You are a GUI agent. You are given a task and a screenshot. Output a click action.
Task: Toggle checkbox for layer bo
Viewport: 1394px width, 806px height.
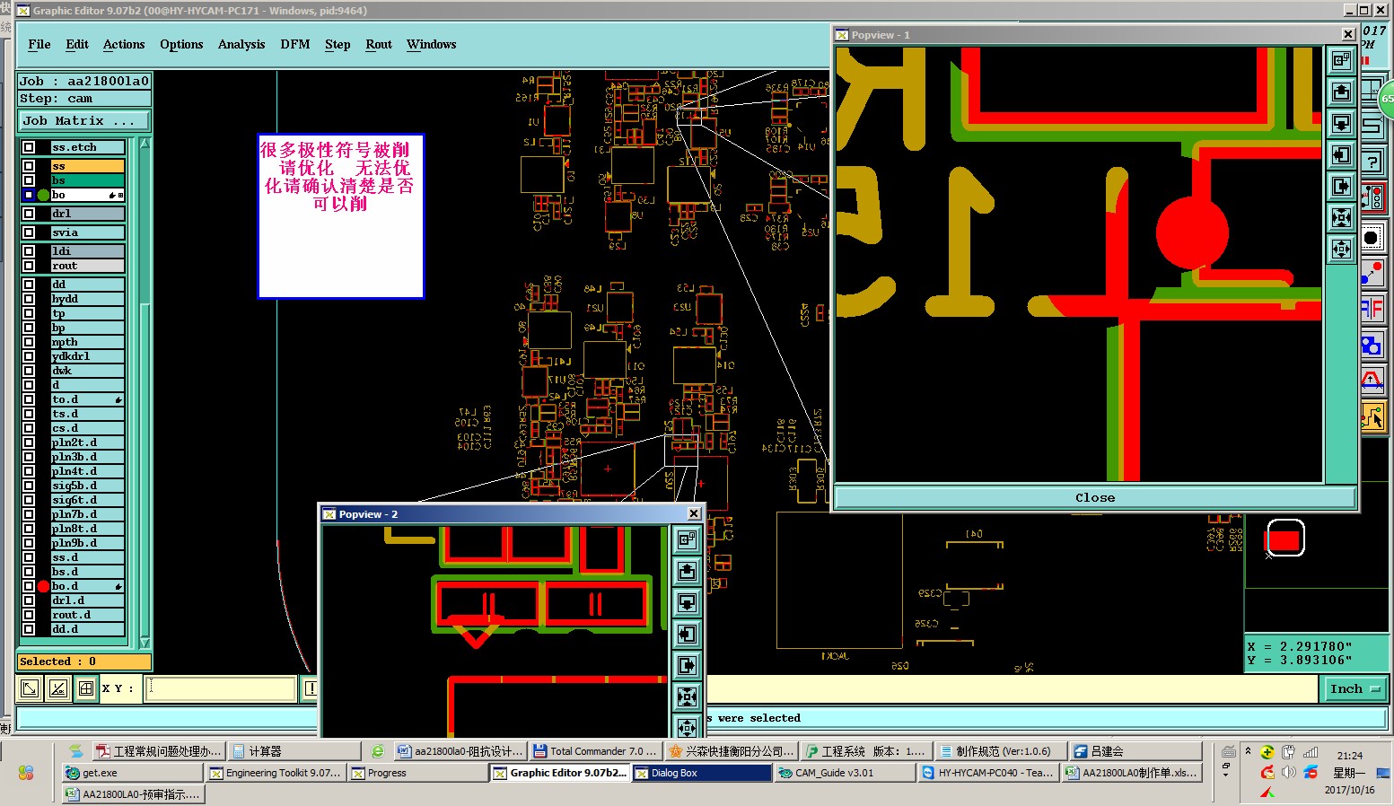[29, 195]
